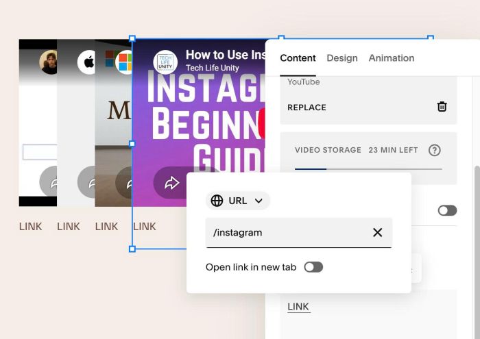The image size is (480, 339).
Task: Switch to the Content tab
Action: click(x=298, y=58)
